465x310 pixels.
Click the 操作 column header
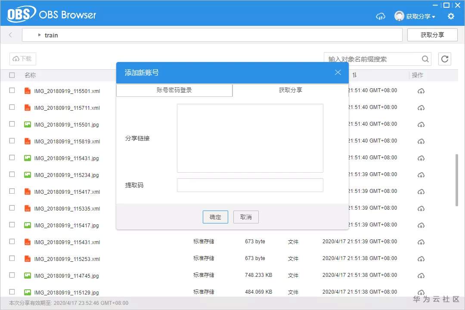pyautogui.click(x=418, y=75)
